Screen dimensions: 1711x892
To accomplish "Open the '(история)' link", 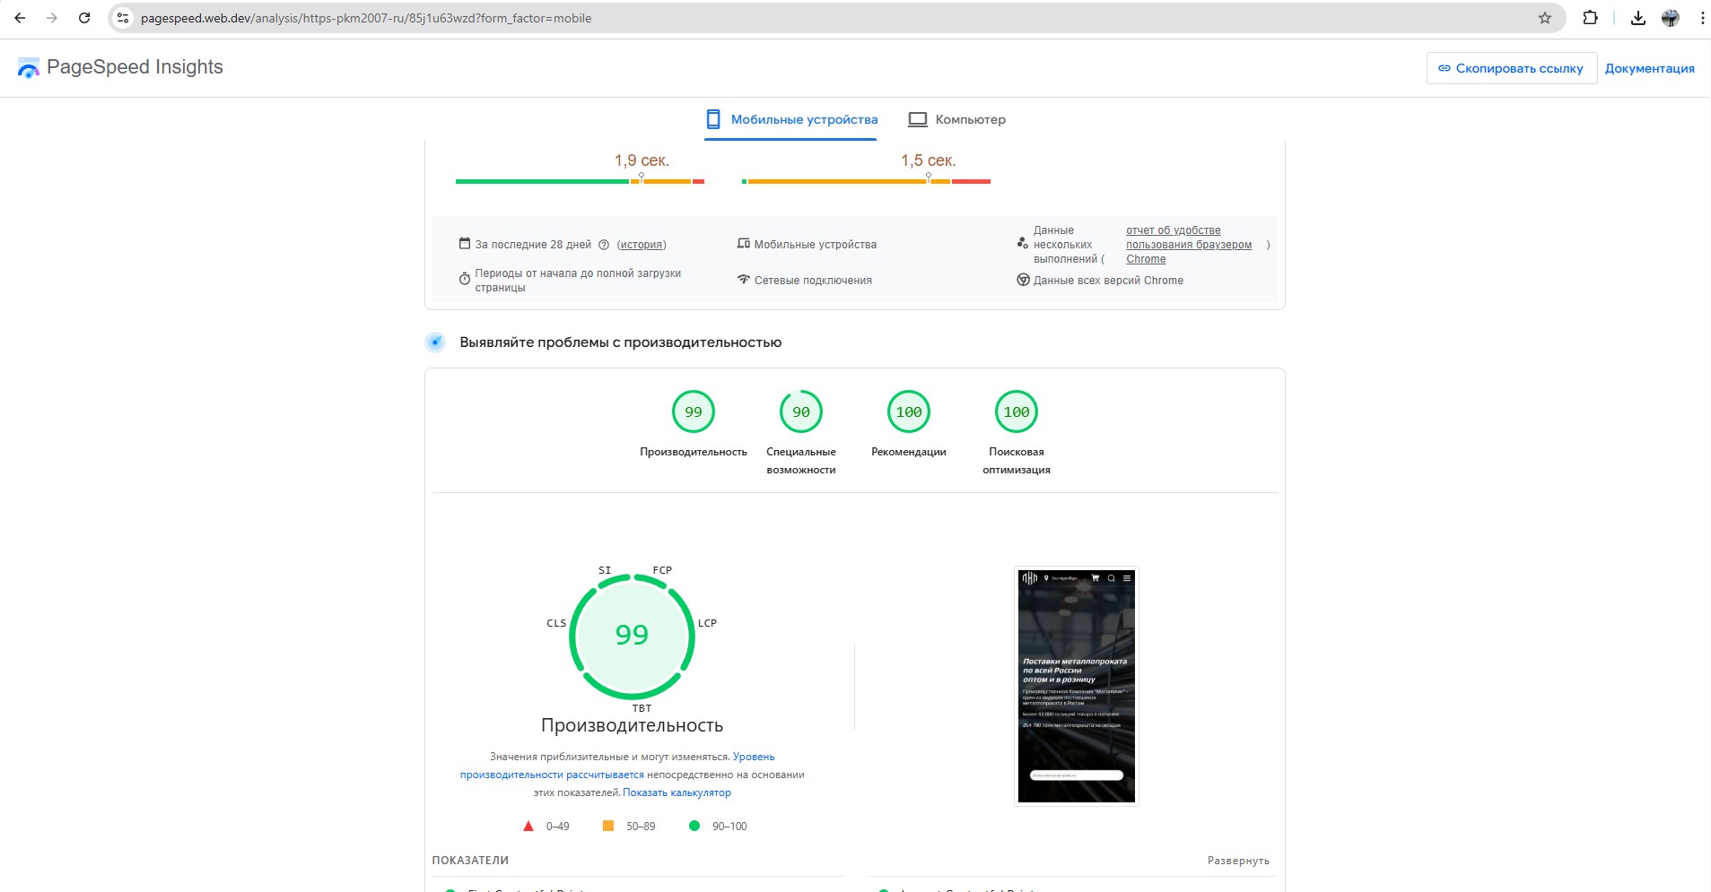I will pos(641,244).
